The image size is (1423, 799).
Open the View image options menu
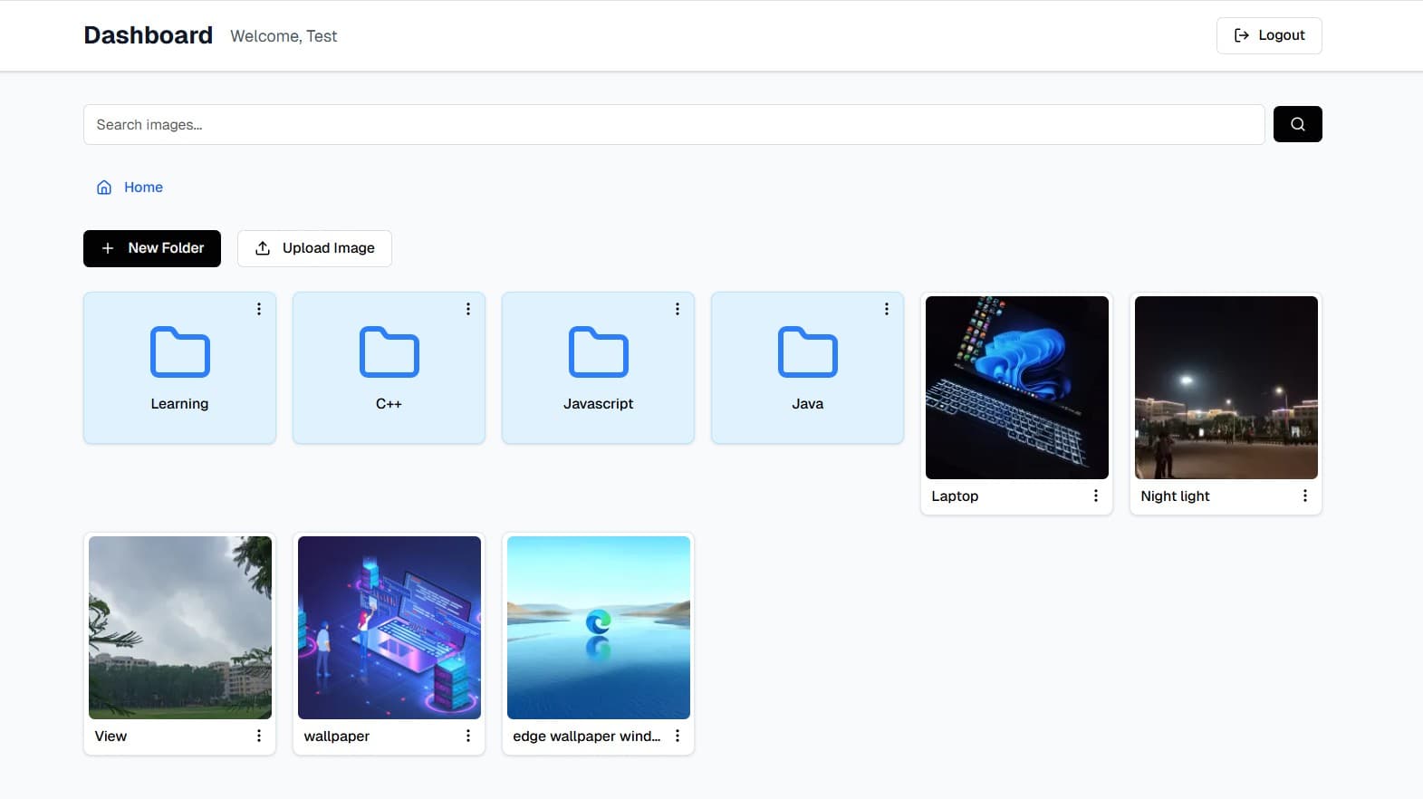tap(259, 736)
